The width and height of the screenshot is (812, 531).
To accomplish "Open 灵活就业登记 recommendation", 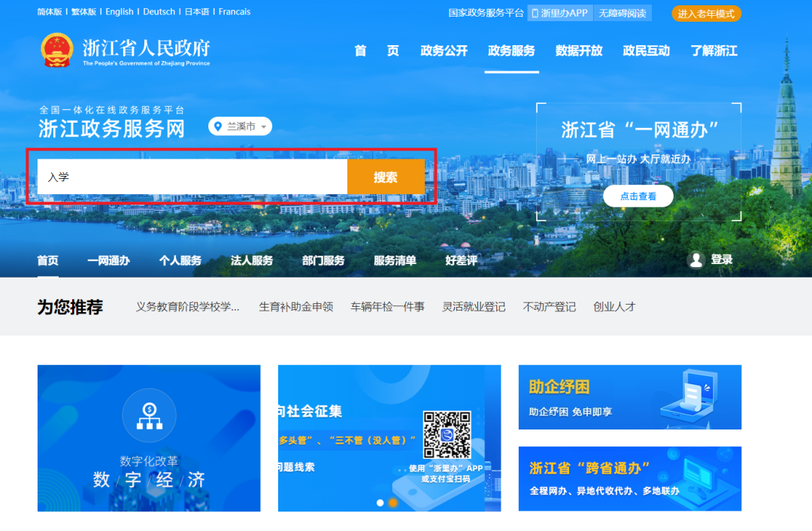I will click(x=474, y=307).
